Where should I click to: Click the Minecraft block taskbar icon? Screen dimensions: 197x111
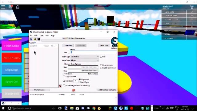110,108
